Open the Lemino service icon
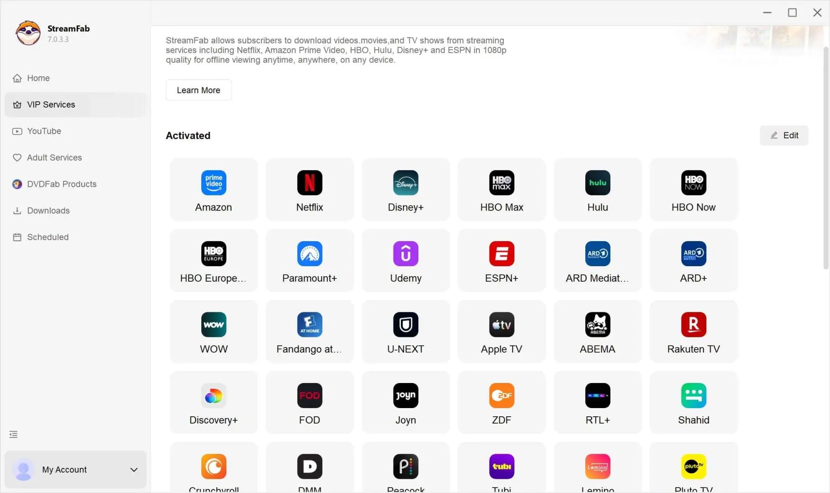Viewport: 830px width, 493px height. (598, 467)
